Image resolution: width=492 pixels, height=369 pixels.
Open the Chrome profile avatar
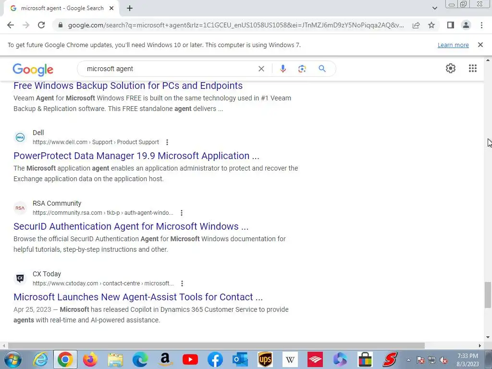[x=466, y=25]
